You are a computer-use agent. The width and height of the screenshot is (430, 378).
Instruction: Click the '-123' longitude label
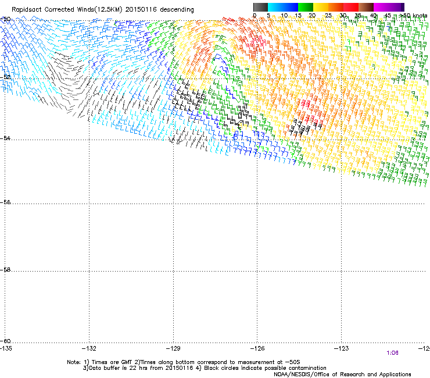coord(342,348)
